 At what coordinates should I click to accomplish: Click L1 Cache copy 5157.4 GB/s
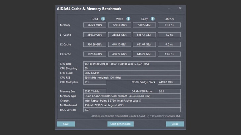tap(144, 35)
